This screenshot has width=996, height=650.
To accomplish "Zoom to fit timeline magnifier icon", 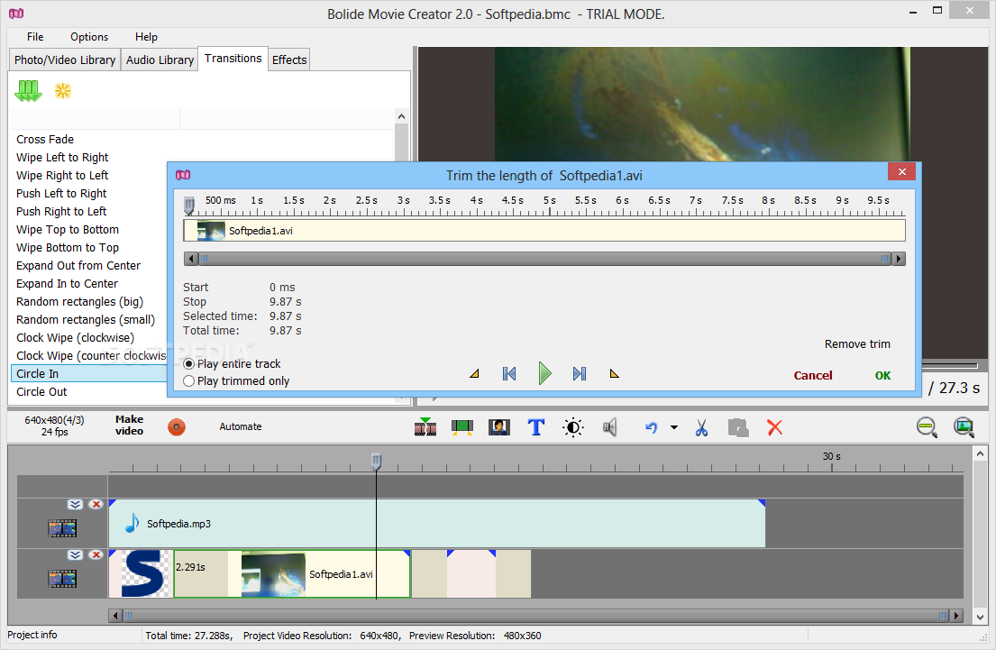I will 964,427.
